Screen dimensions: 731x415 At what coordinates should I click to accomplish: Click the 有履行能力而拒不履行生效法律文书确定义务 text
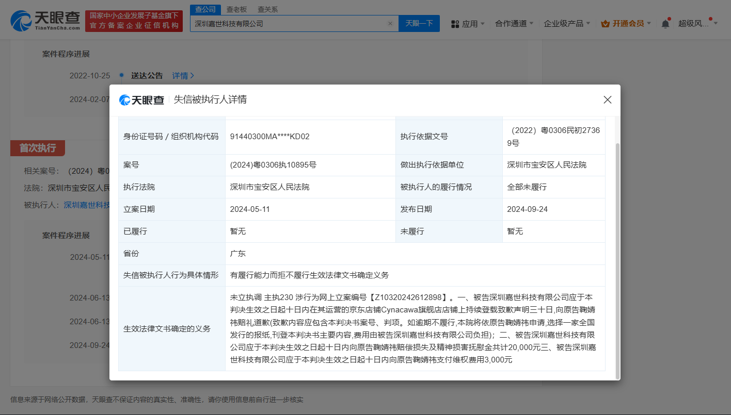click(x=309, y=275)
